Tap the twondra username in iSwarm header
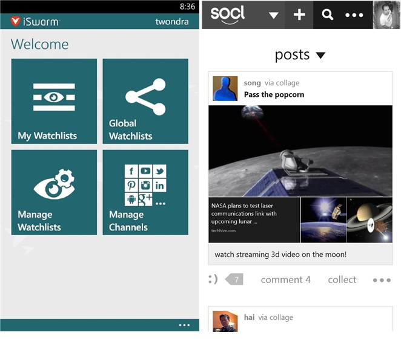This screenshot has height=341, width=401. click(172, 22)
